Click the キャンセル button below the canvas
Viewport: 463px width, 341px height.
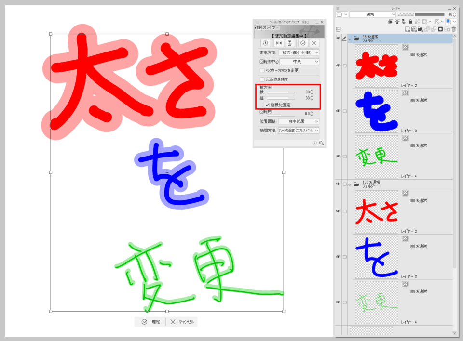[x=182, y=321]
